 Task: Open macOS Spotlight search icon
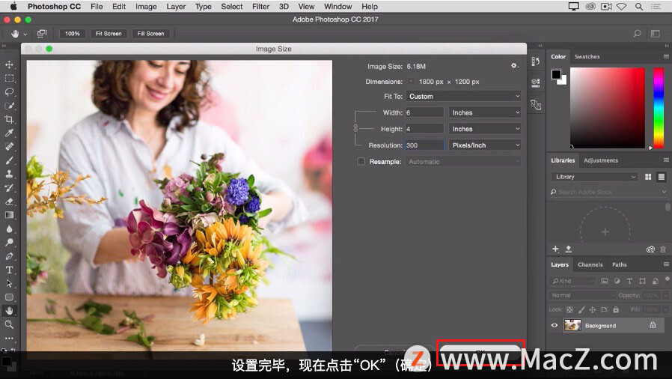638,7
